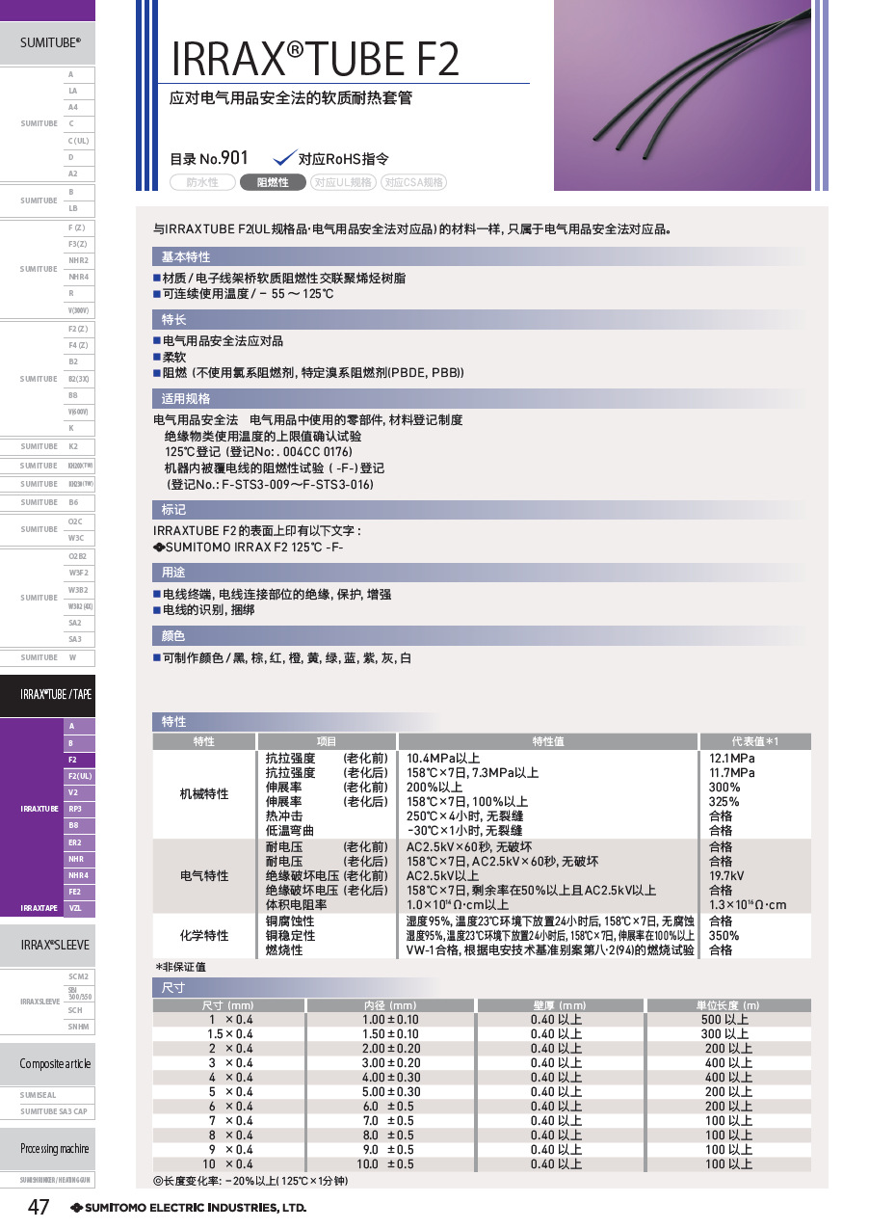869x1229 pixels.
Task: Click the 颜色 section header
Action: [x=479, y=635]
